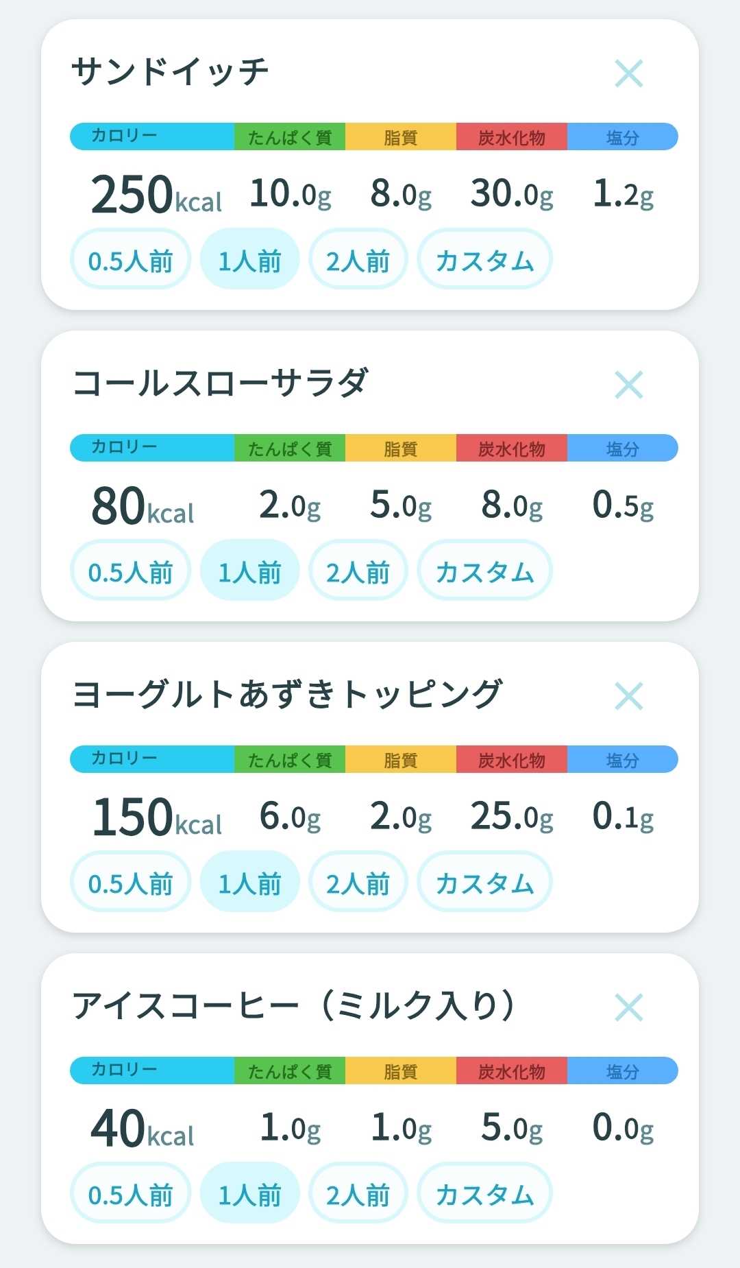Screen dimensions: 740x1268
Task: Select 1人前 for アイスコーヒー
Action: tap(249, 1193)
